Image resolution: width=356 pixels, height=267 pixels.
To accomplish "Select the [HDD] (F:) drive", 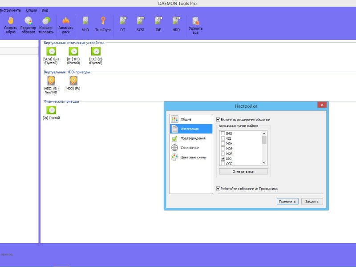I will (x=73, y=83).
